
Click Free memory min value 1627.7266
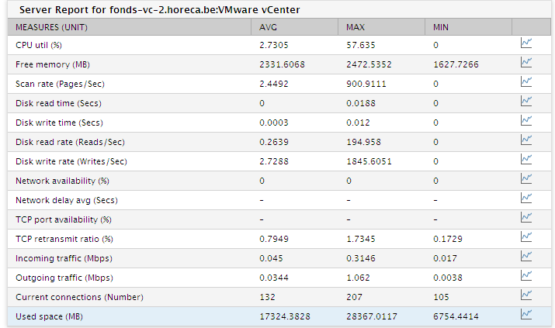(456, 64)
